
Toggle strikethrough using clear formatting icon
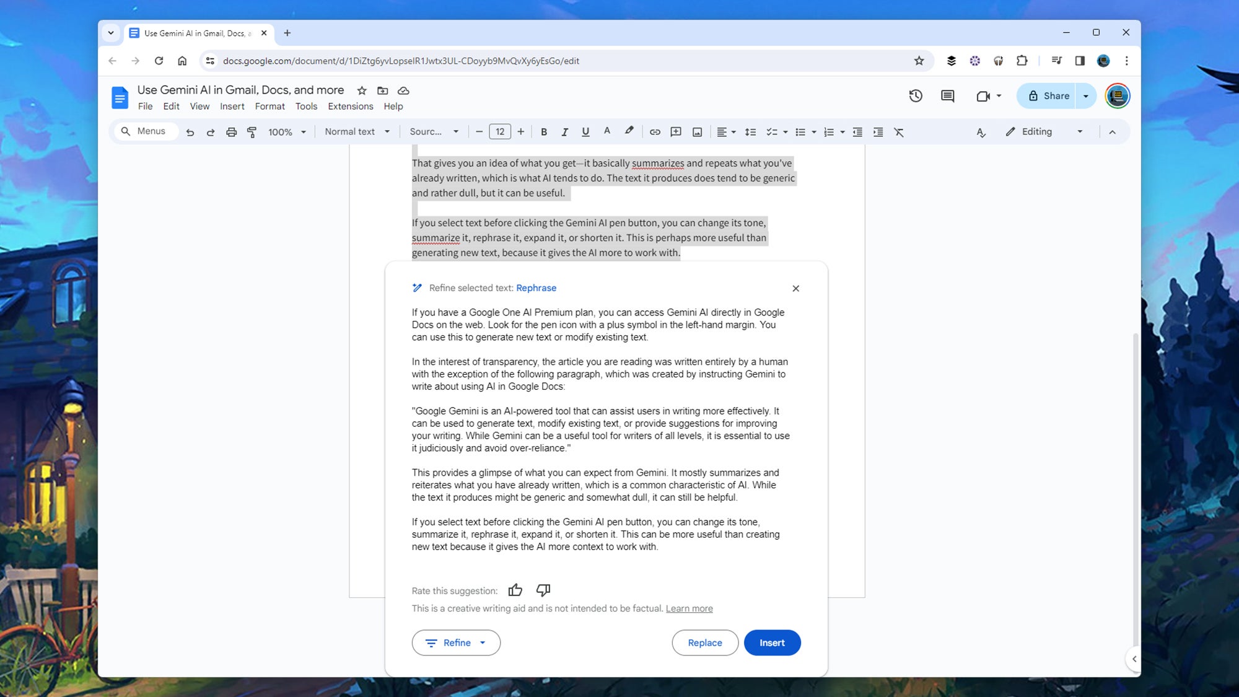tap(899, 132)
